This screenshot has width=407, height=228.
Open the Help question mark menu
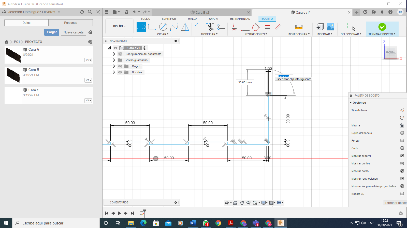click(x=390, y=12)
